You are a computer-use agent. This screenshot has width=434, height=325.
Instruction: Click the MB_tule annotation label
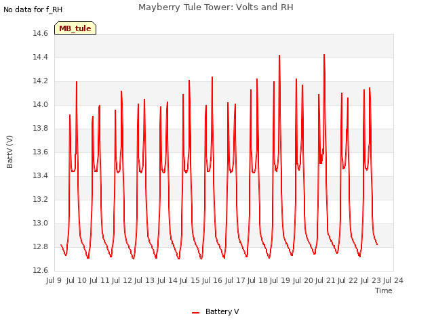coord(75,28)
